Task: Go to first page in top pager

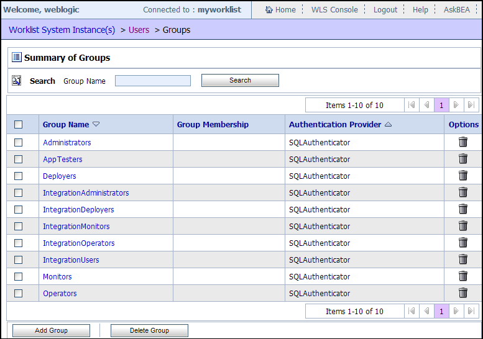Action: point(412,105)
